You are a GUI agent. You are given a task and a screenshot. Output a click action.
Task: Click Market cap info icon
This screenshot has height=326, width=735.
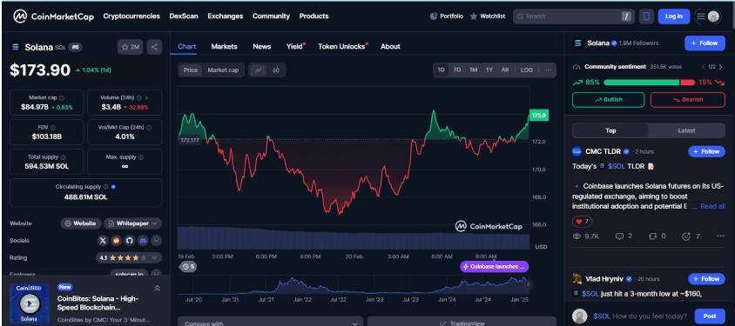click(x=62, y=98)
